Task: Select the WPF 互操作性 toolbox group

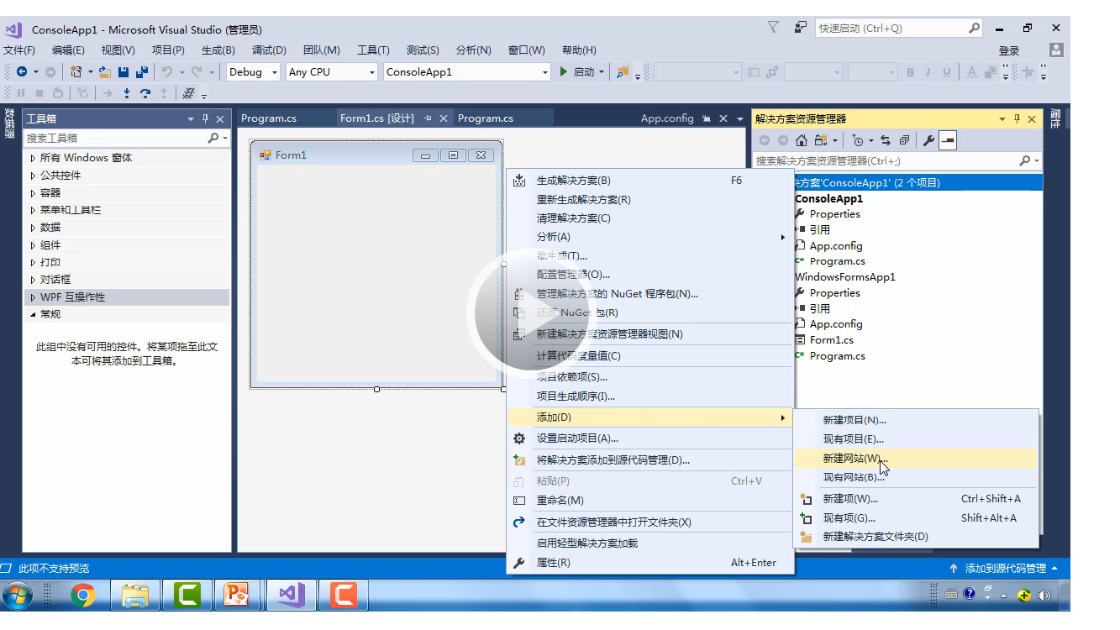Action: click(x=127, y=297)
